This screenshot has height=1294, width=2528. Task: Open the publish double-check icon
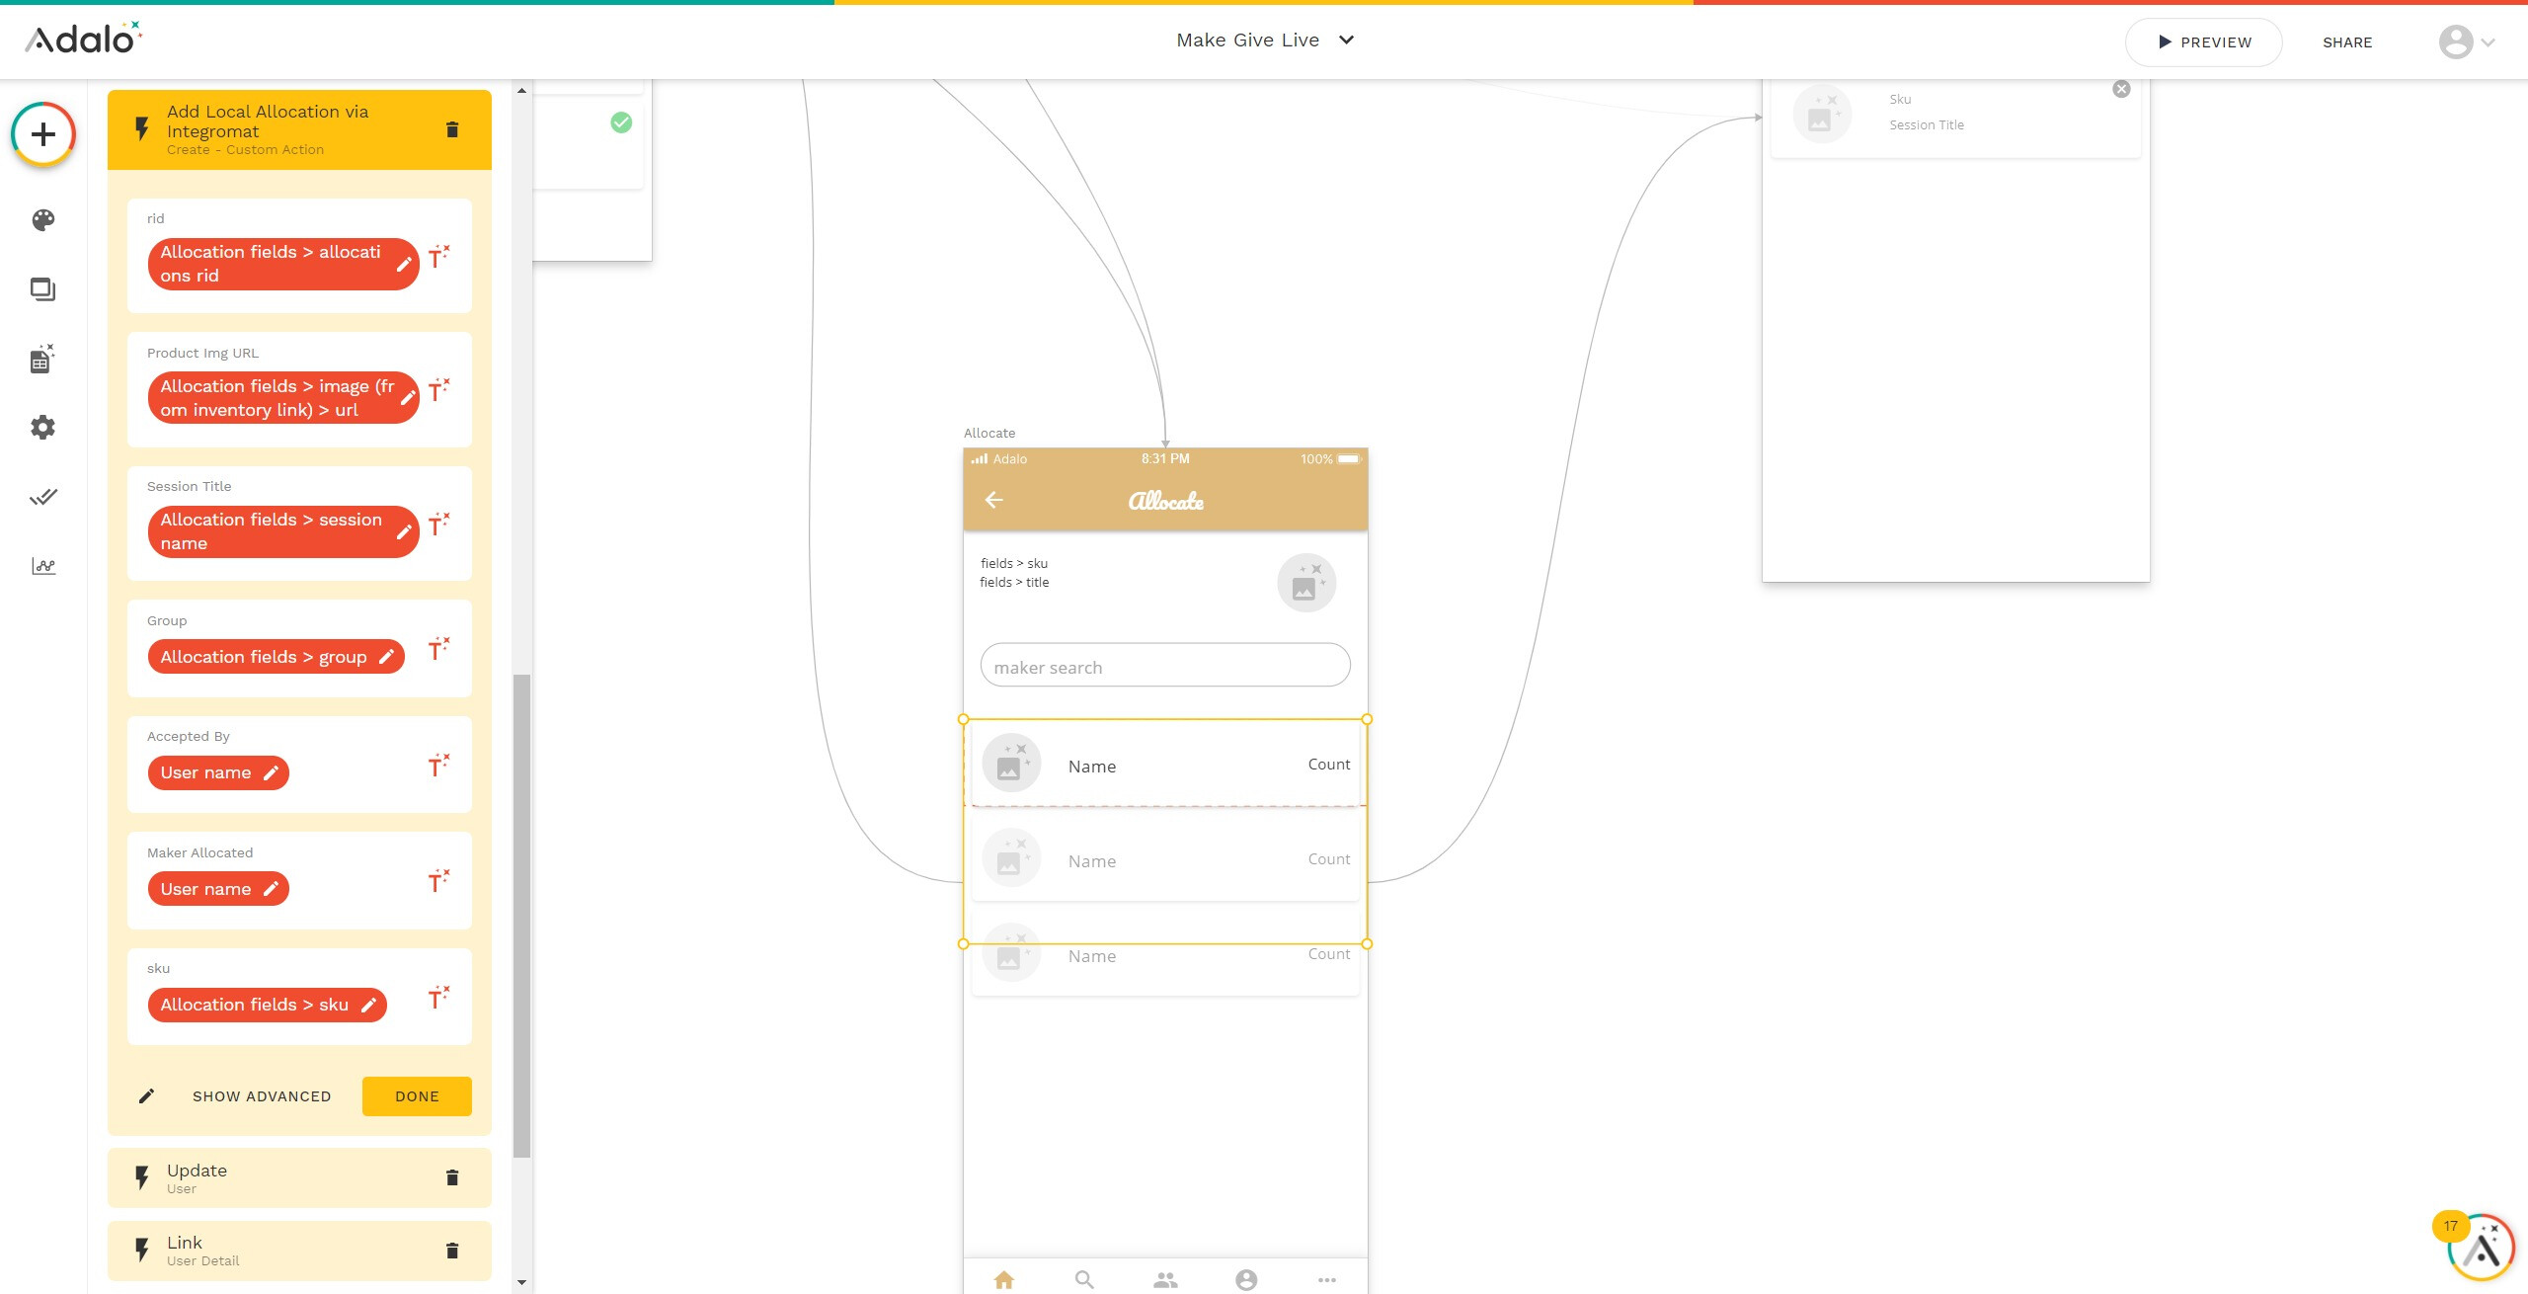(42, 497)
